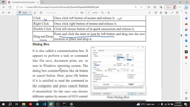
Task: Click the "Dialog Box" heading text
Action: [41, 44]
